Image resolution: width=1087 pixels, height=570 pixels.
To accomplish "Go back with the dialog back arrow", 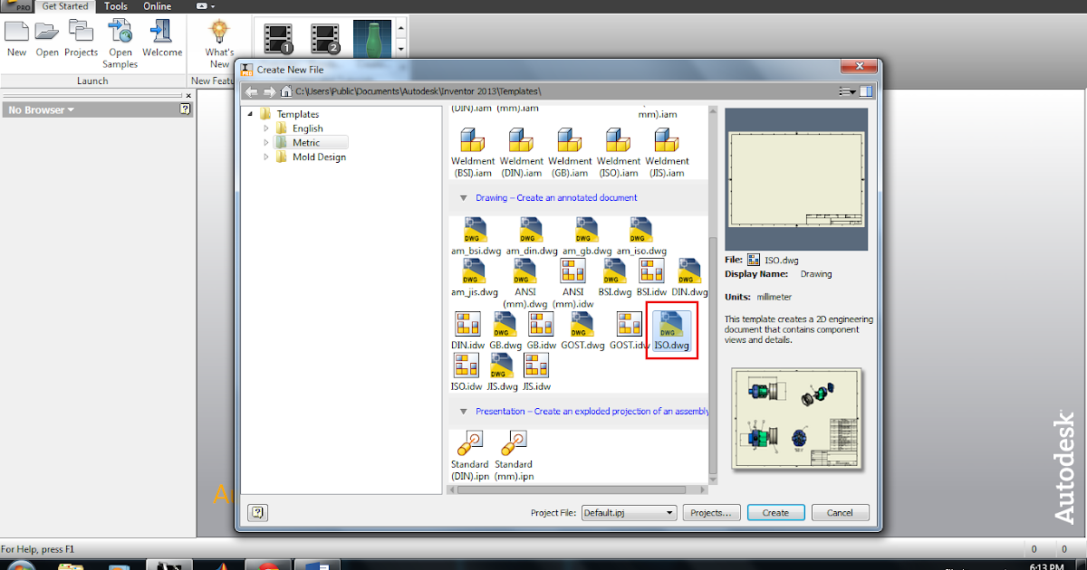I will pyautogui.click(x=251, y=91).
